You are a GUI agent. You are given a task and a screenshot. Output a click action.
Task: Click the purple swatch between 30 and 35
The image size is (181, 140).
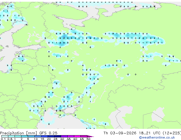(64, 136)
